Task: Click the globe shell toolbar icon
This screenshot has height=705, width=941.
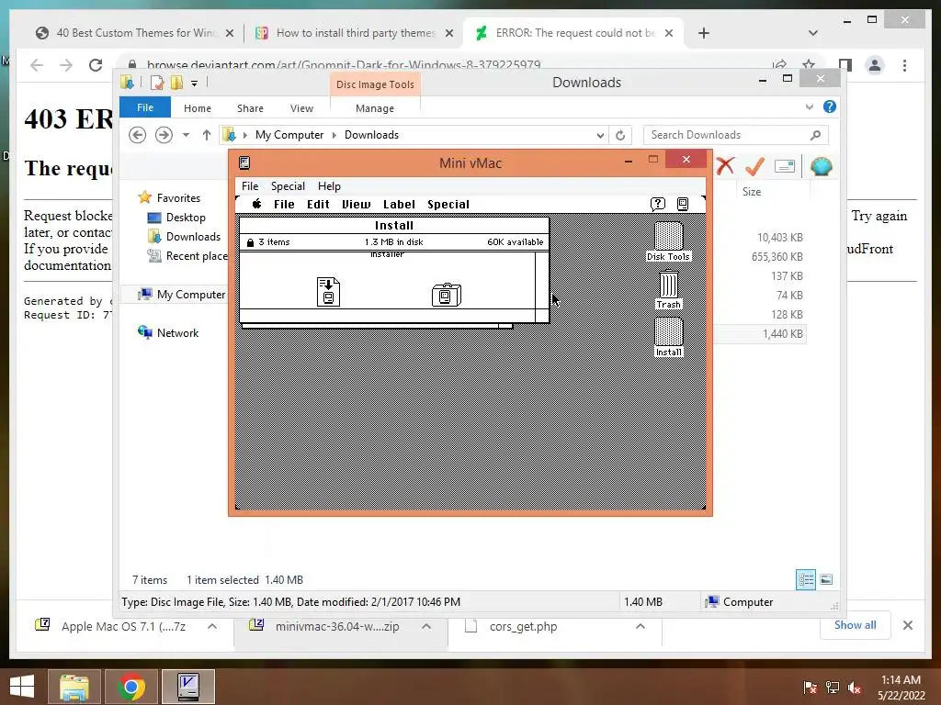Action: click(821, 166)
